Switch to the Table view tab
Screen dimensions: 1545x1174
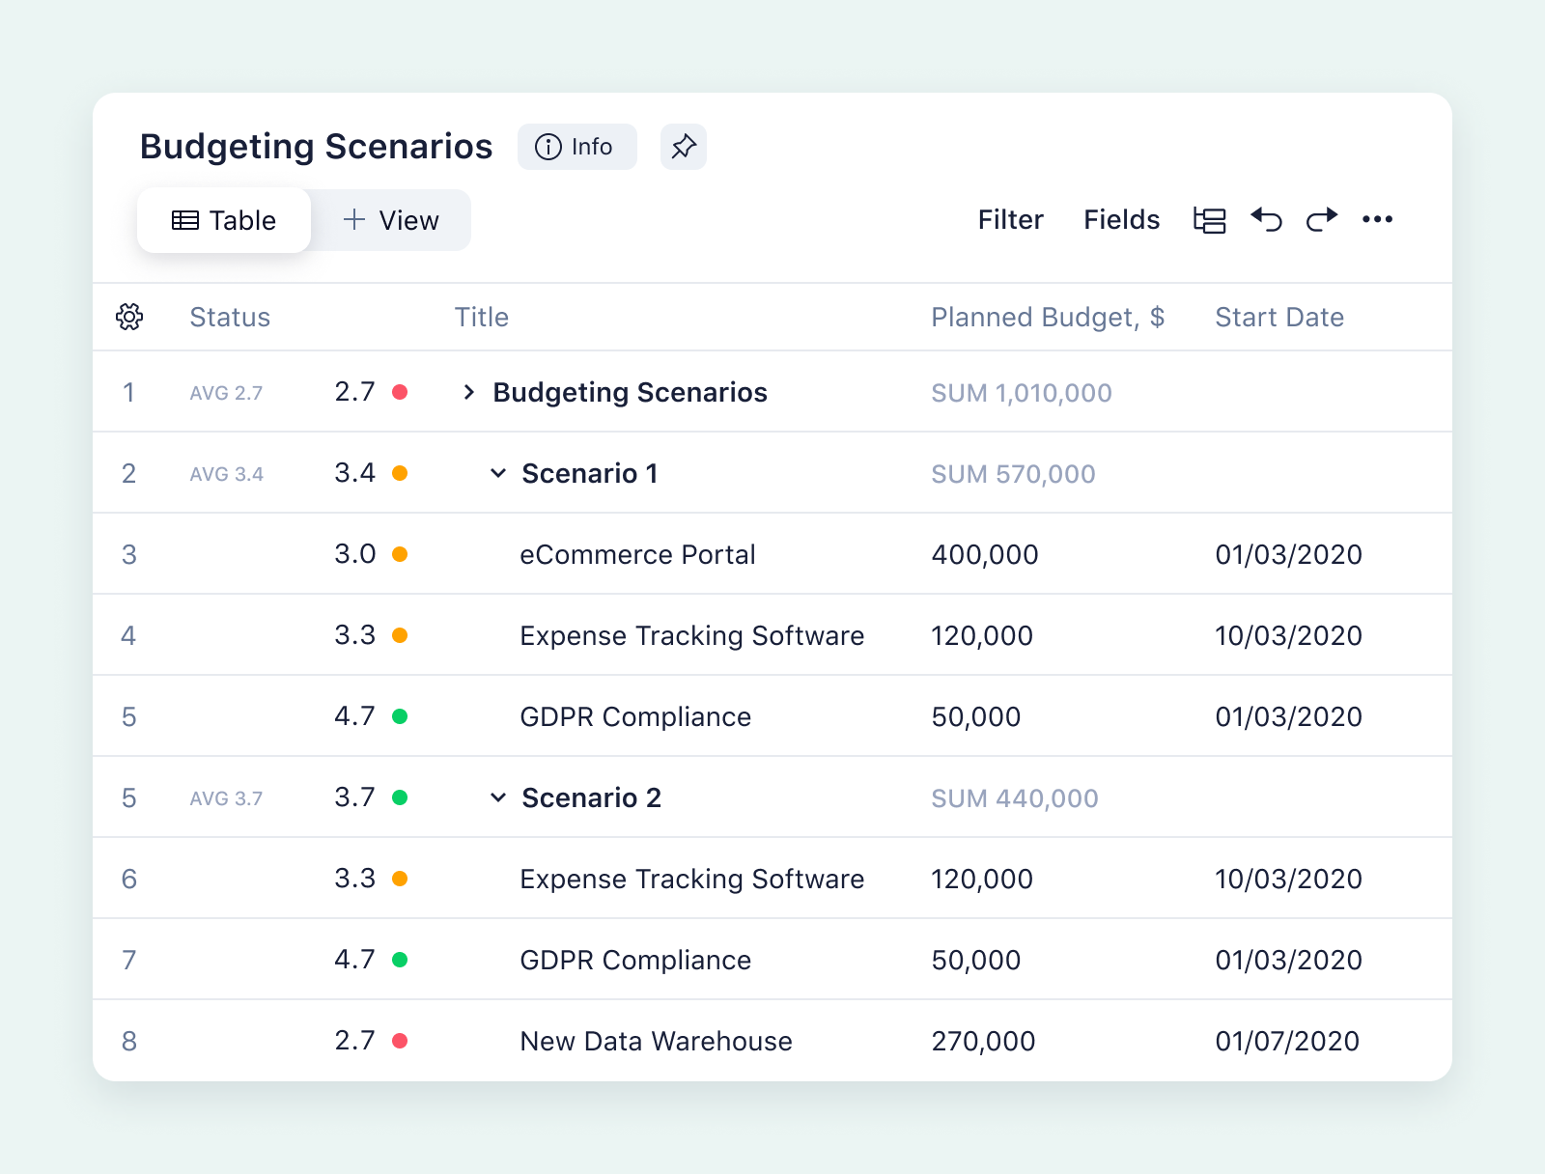pos(224,220)
